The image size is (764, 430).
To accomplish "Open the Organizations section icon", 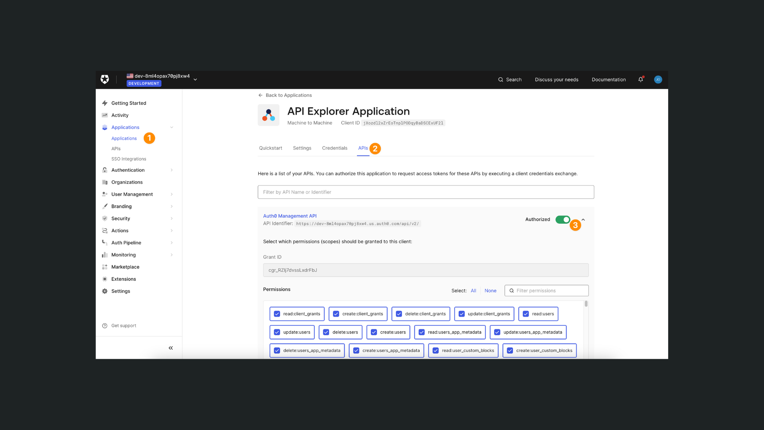I will click(105, 182).
